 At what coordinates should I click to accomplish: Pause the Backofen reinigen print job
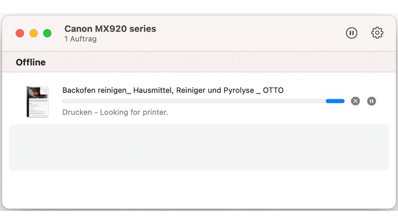[x=372, y=101]
